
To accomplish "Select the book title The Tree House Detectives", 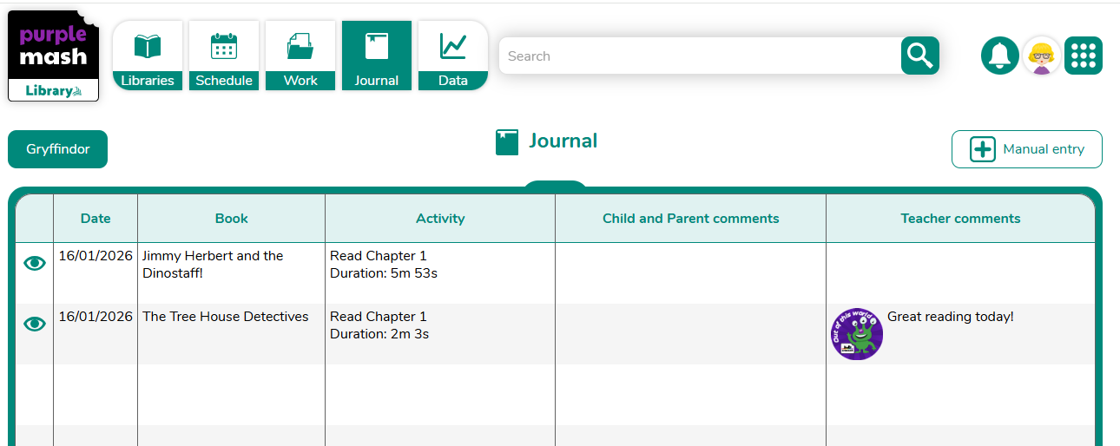I will pos(226,317).
